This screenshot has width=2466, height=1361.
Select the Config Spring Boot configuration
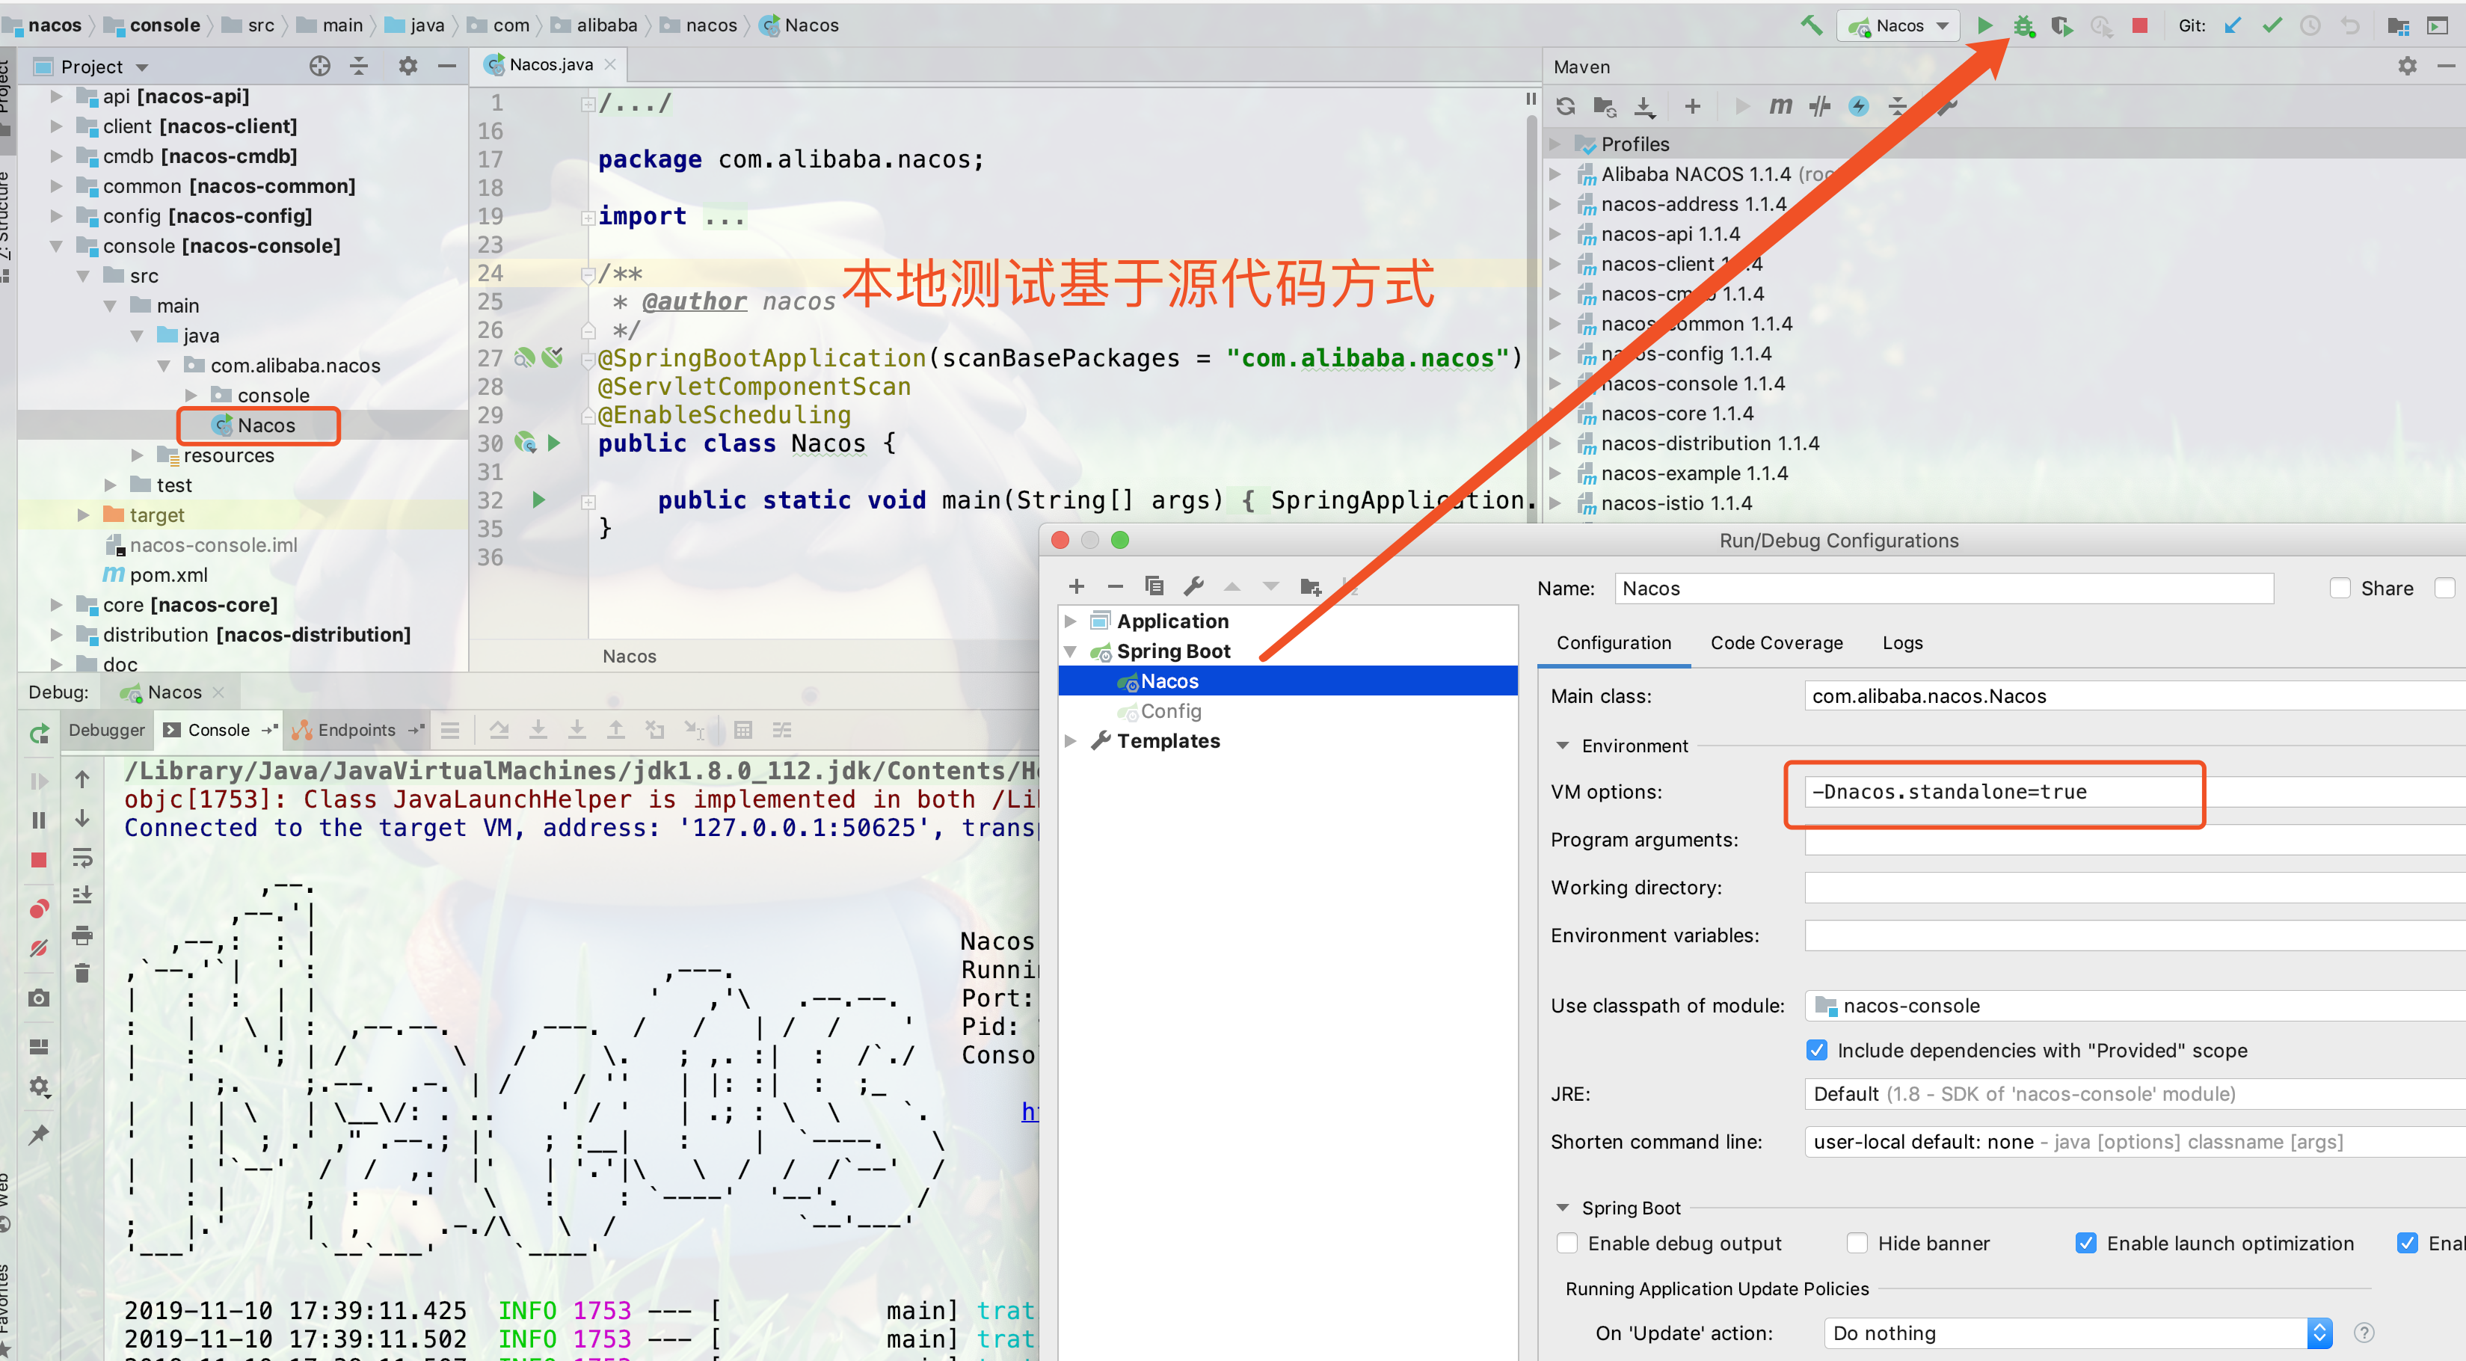click(1170, 711)
